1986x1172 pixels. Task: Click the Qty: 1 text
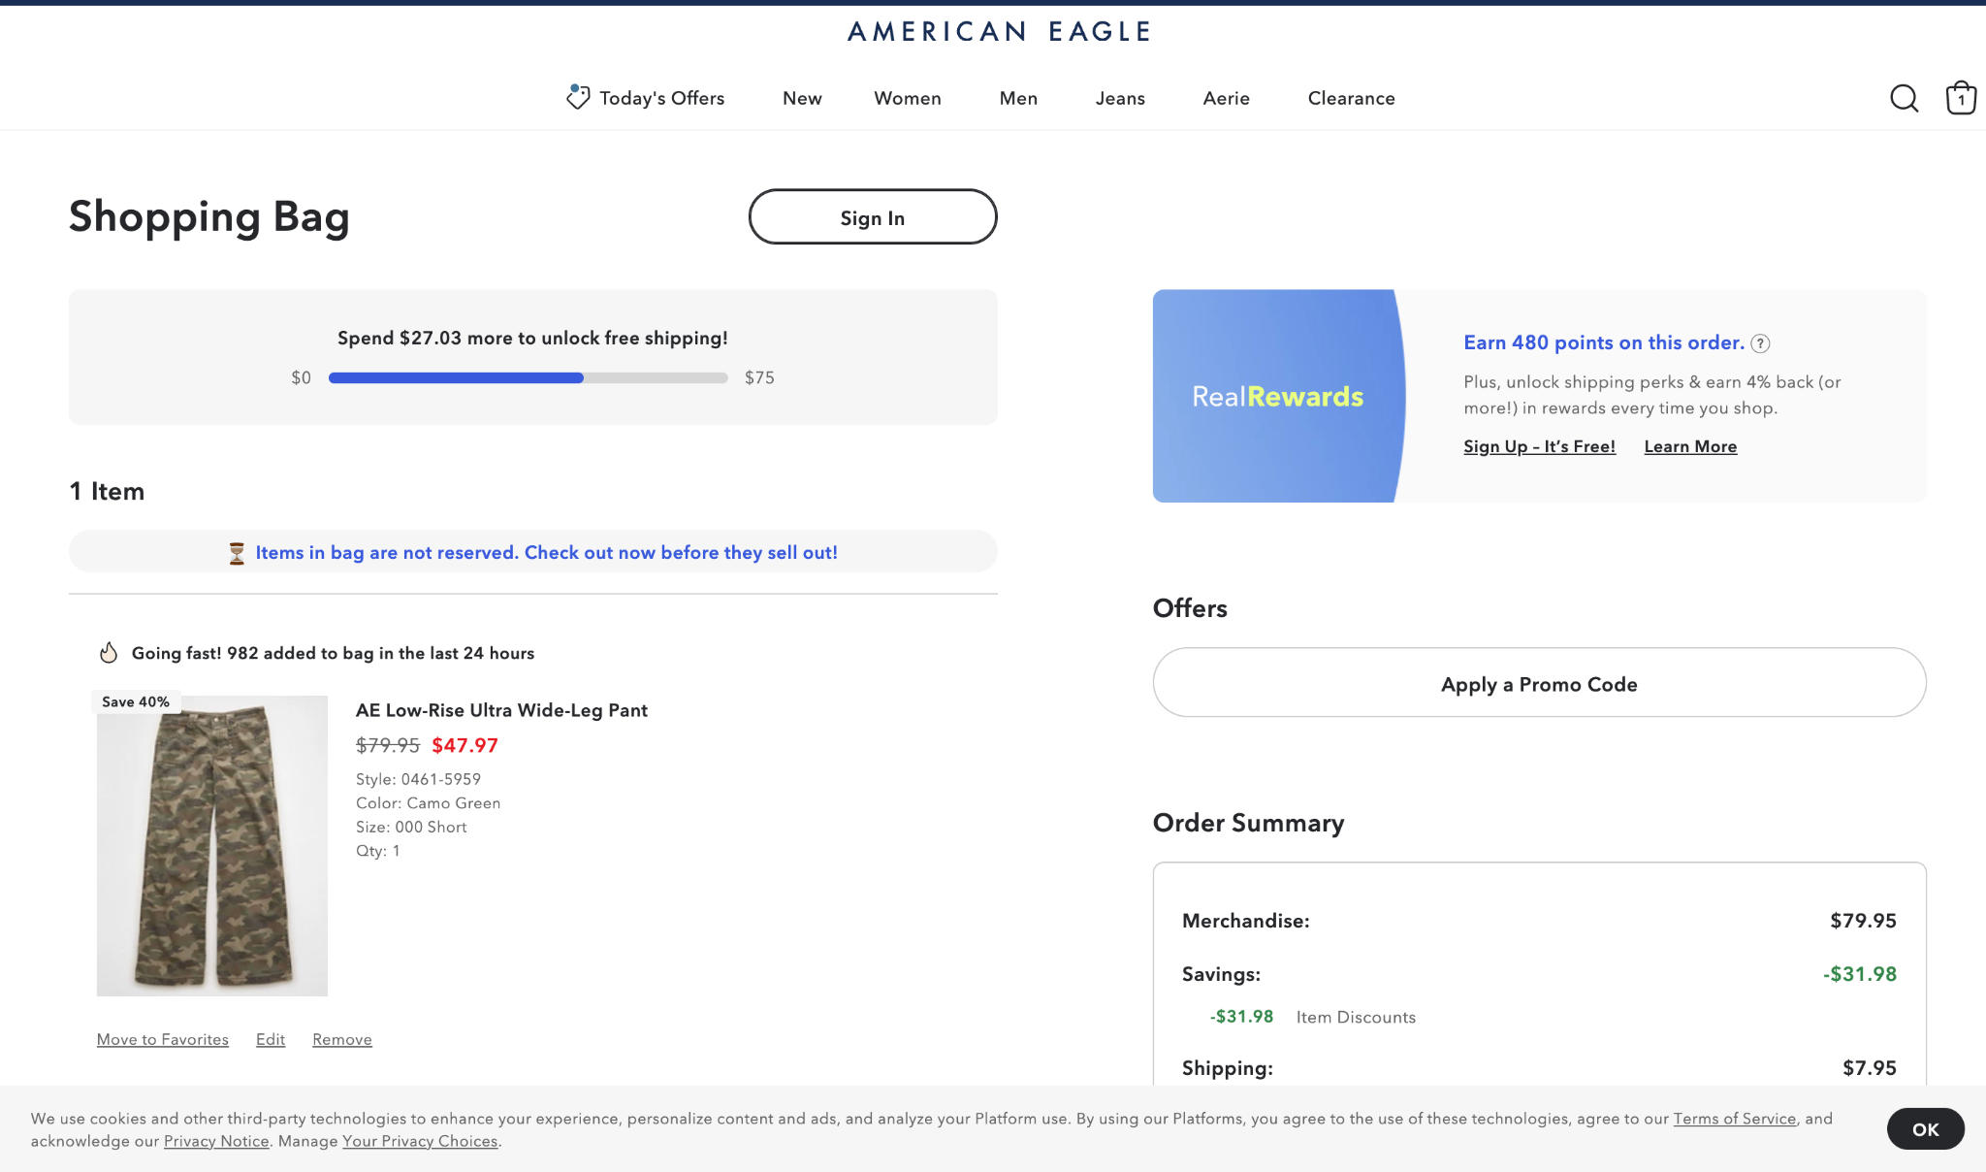tap(378, 851)
